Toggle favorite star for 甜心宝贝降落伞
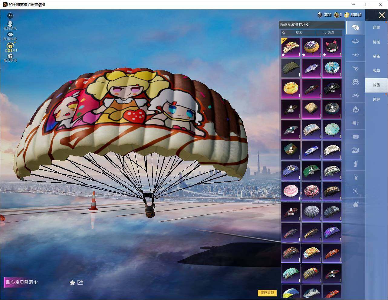 point(72,282)
